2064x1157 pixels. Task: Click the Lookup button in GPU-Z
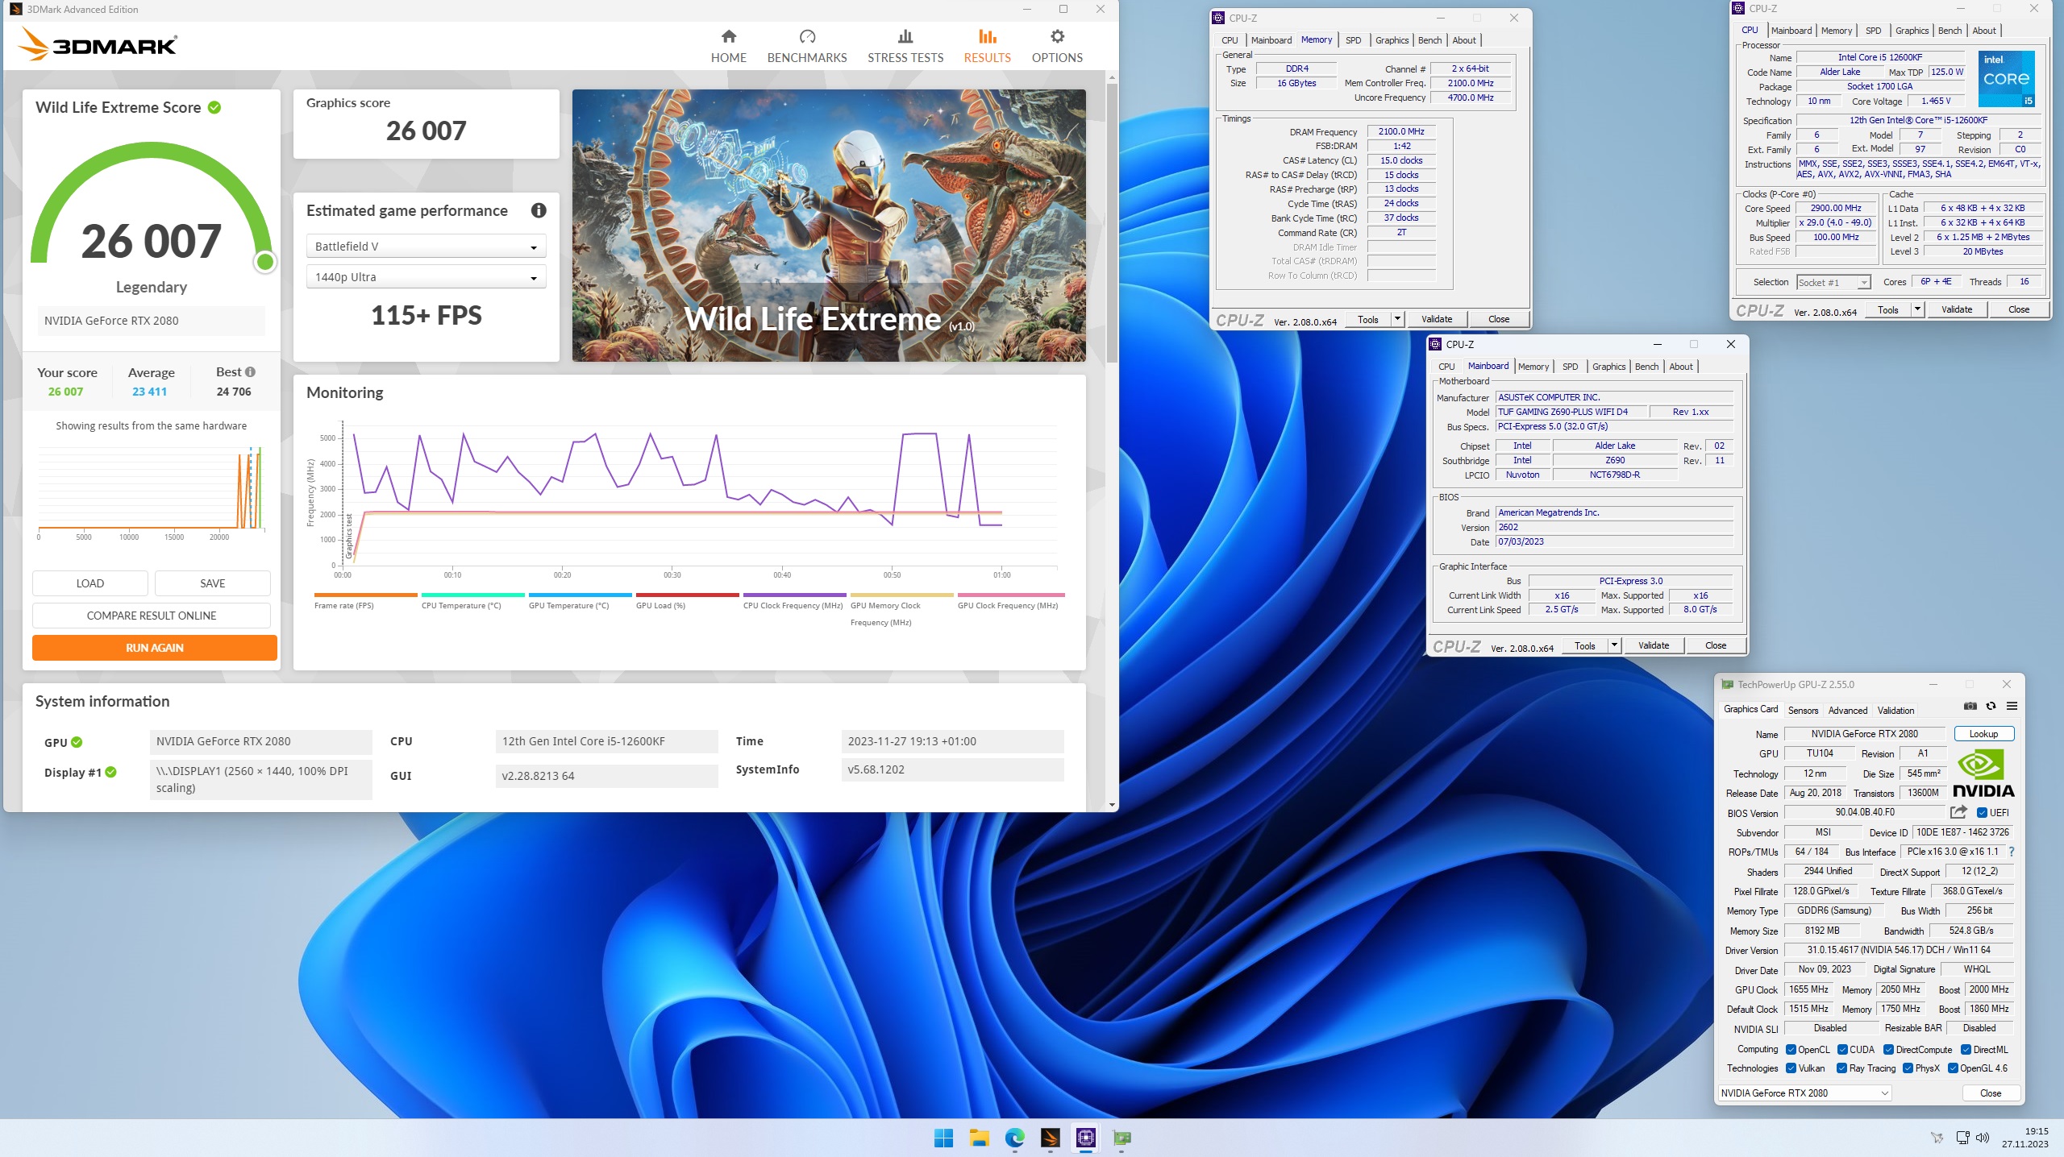(x=1983, y=734)
